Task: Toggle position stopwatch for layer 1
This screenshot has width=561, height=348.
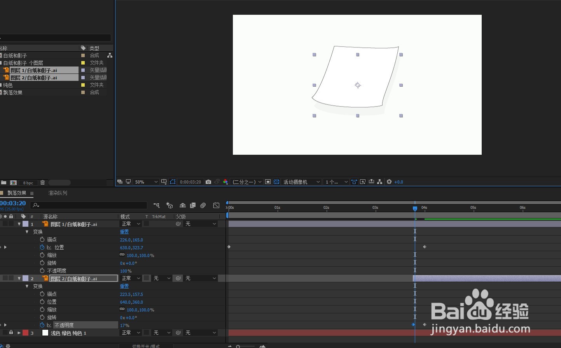Action: (42, 247)
